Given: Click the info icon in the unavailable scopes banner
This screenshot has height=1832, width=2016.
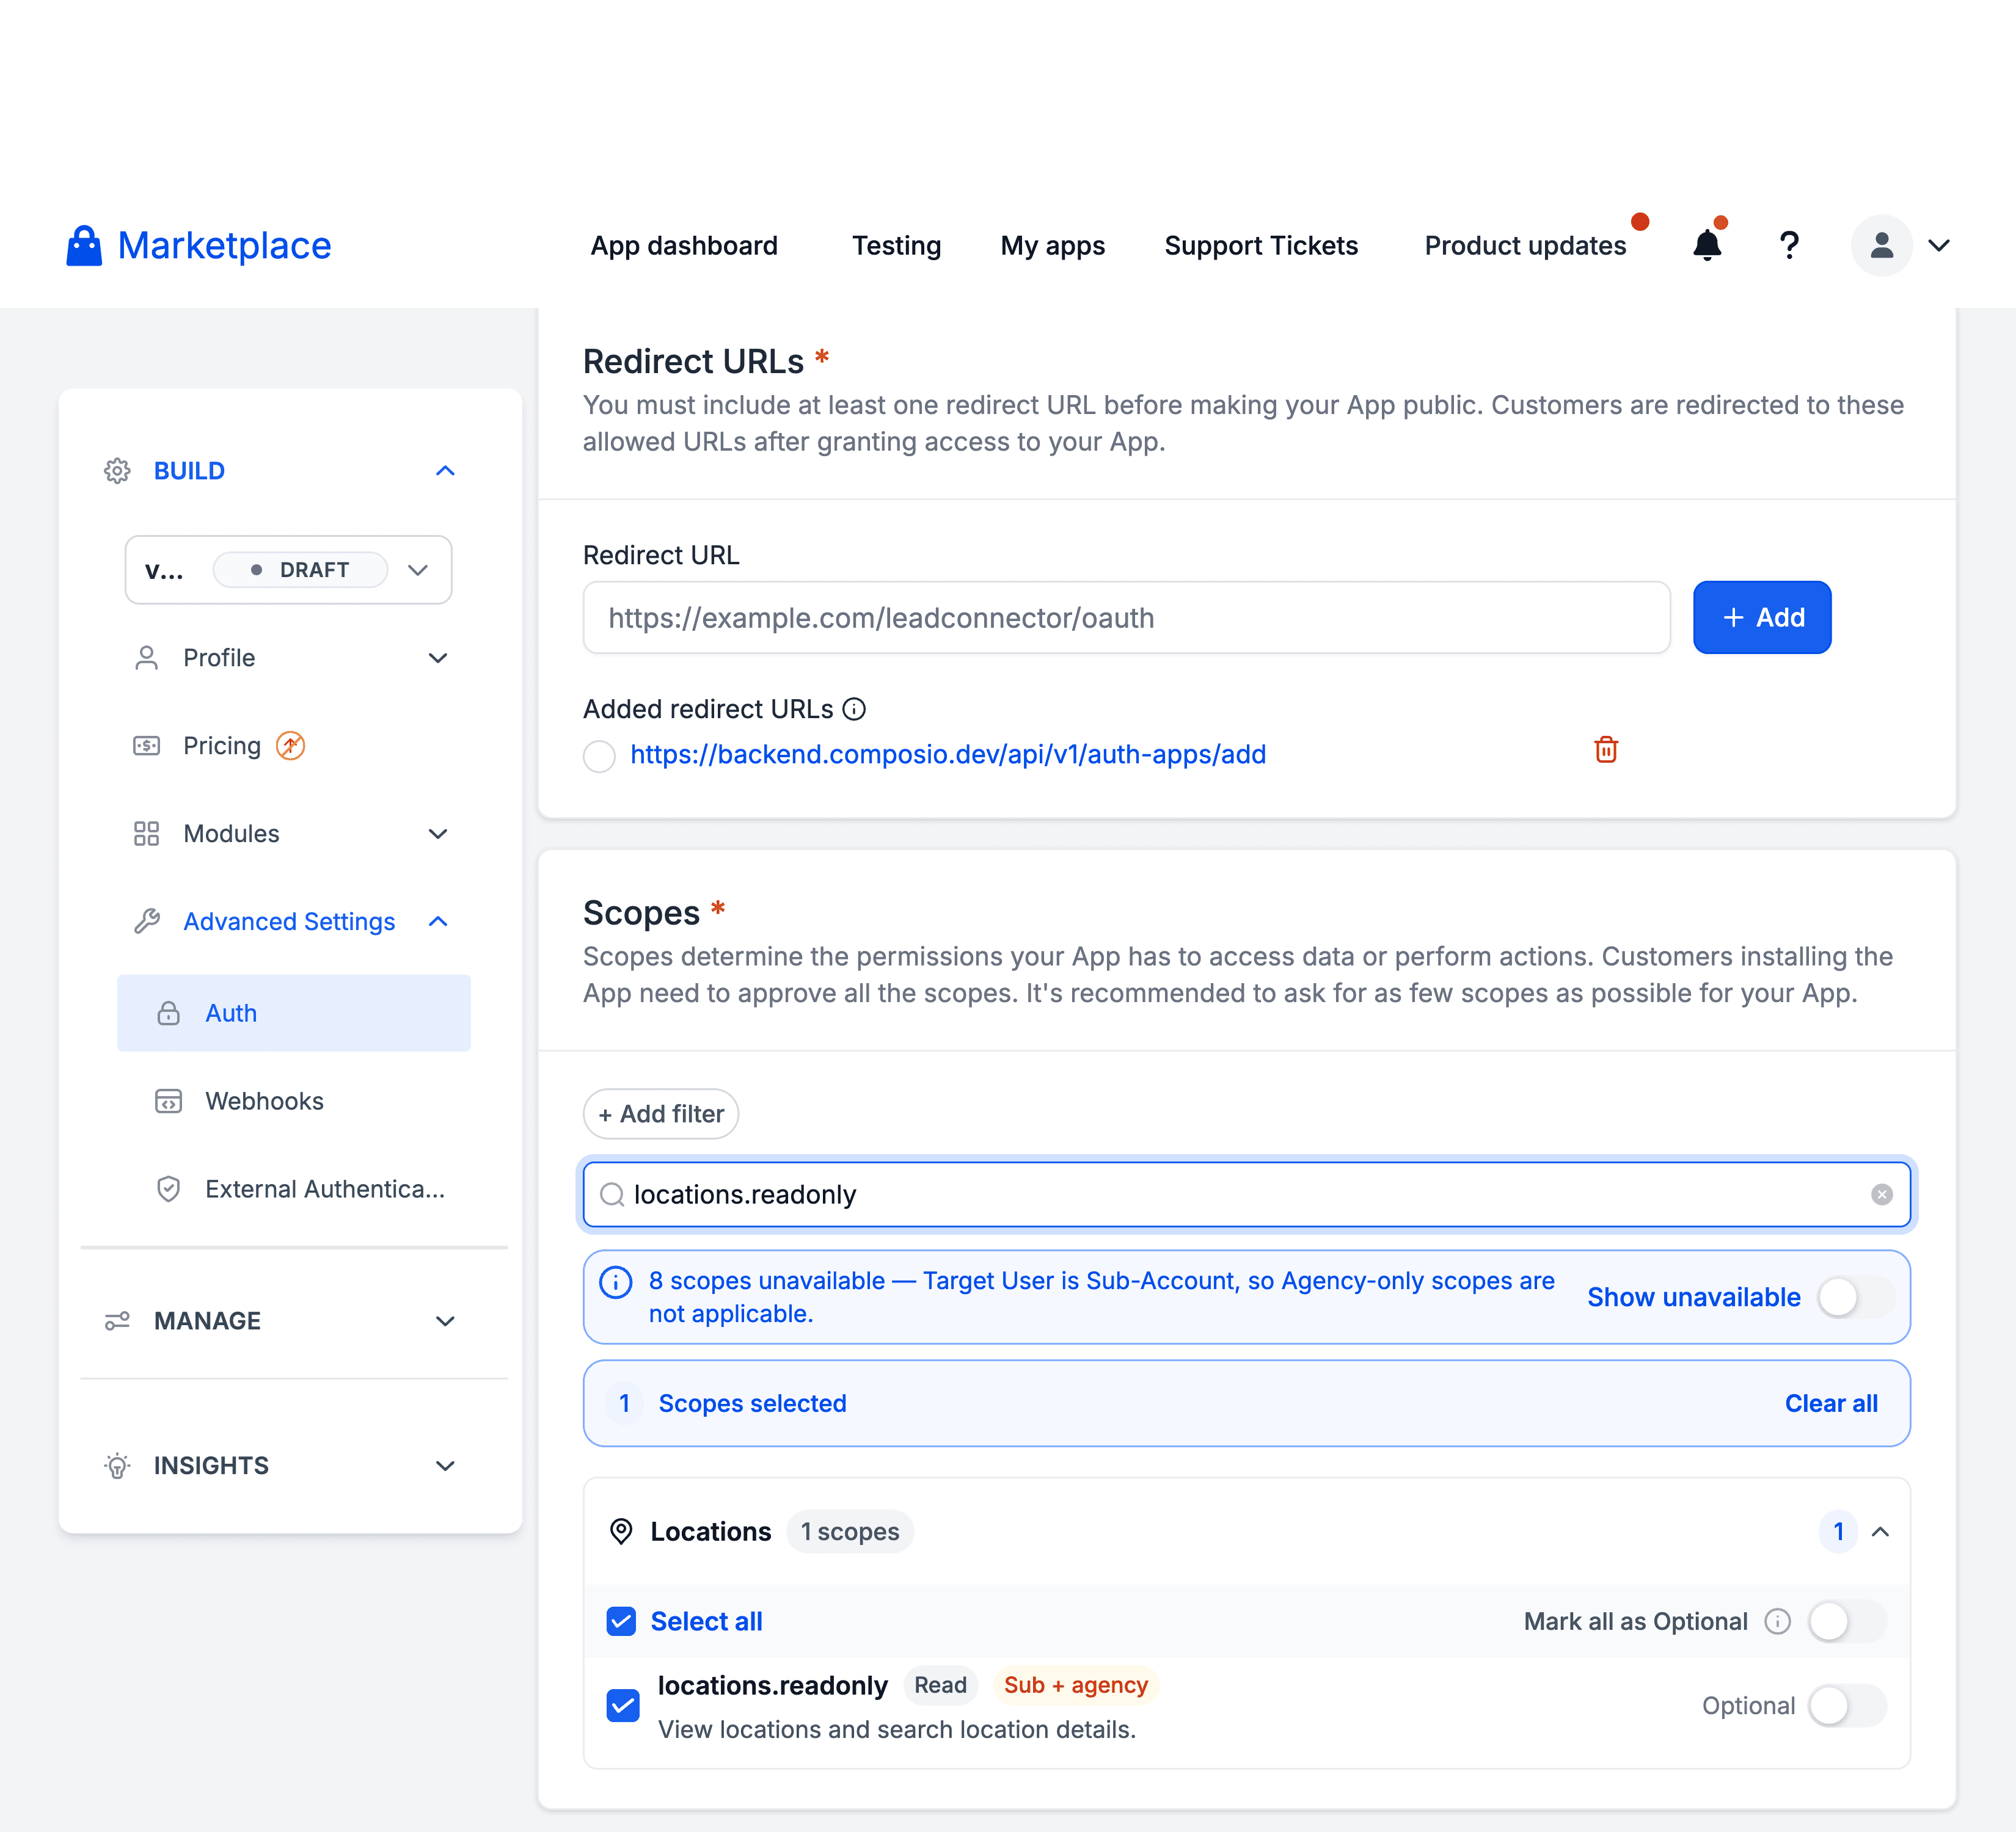Looking at the screenshot, I should pos(615,1281).
